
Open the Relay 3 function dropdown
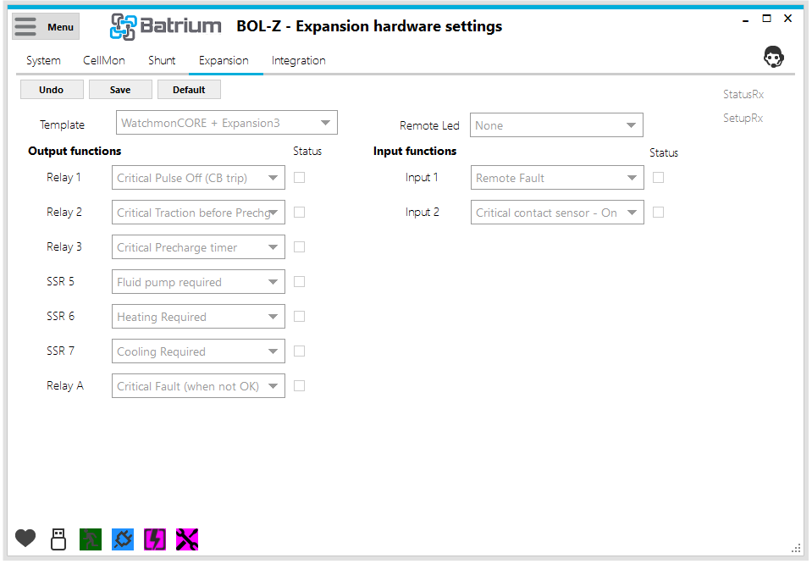pyautogui.click(x=198, y=247)
